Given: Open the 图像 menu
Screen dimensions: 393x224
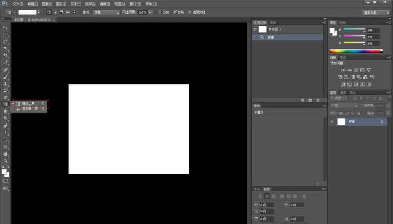Looking at the screenshot, I should click(x=47, y=4).
